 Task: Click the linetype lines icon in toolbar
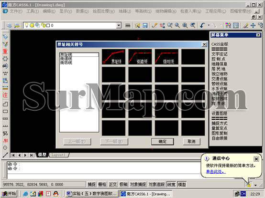click(128, 26)
